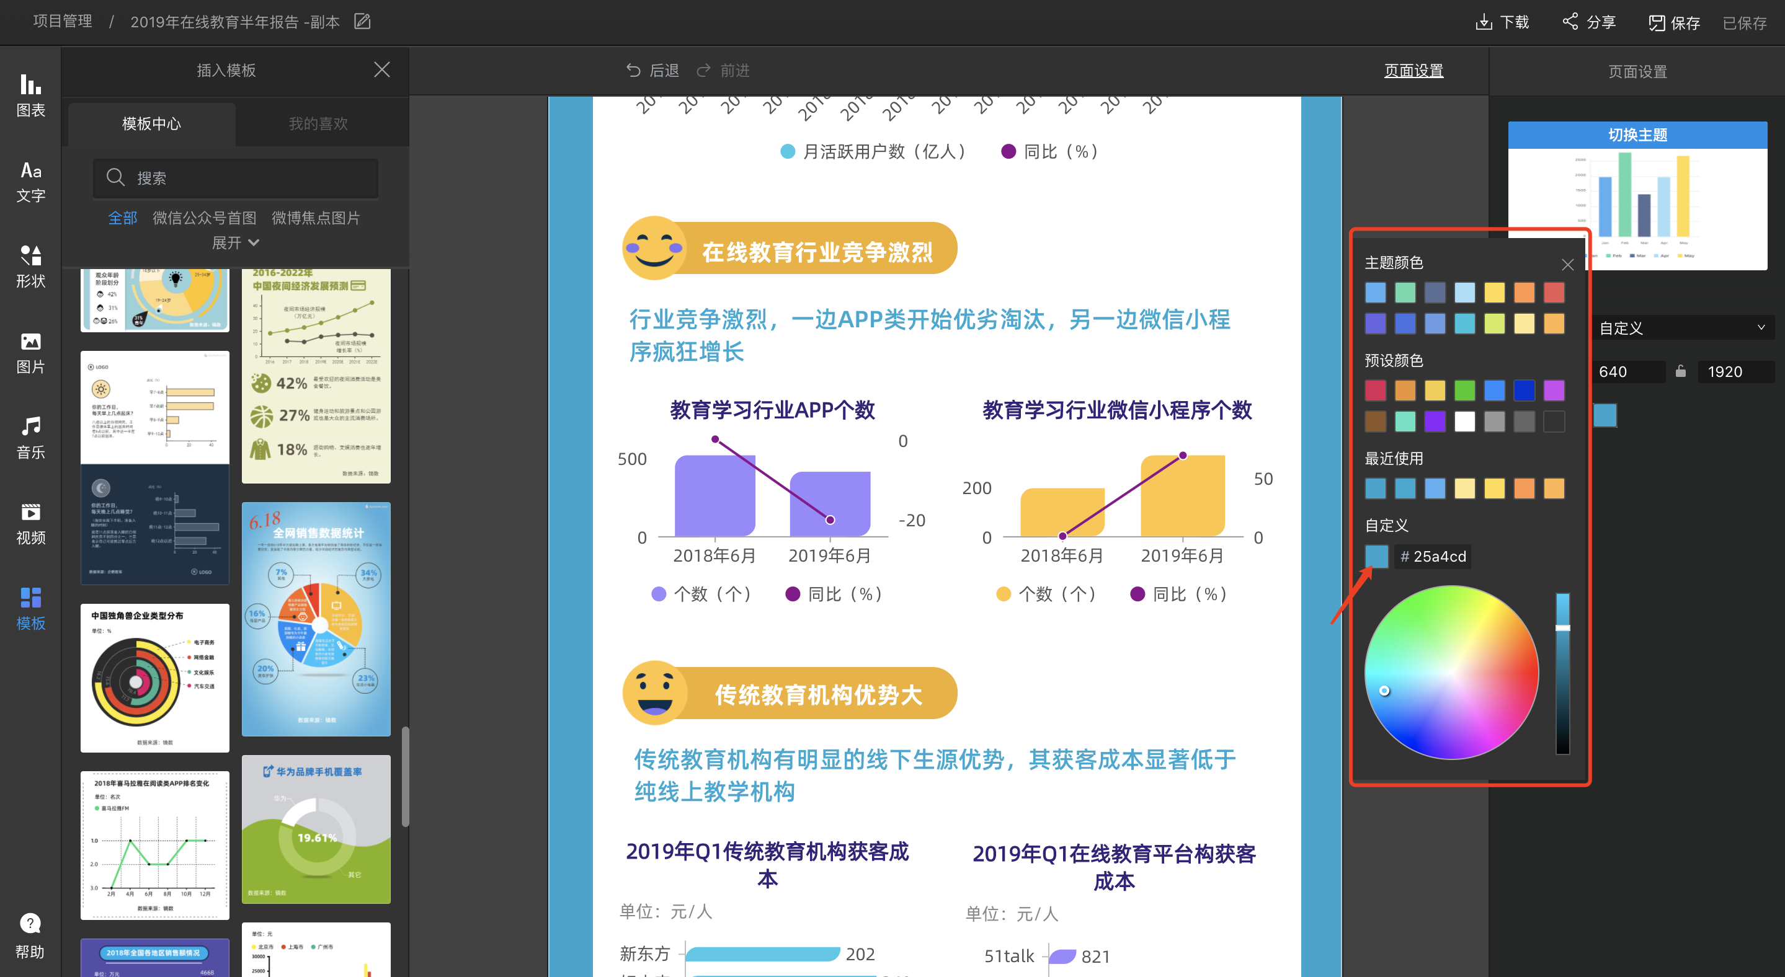Open the 形状 shapes tool in sidebar

click(30, 267)
